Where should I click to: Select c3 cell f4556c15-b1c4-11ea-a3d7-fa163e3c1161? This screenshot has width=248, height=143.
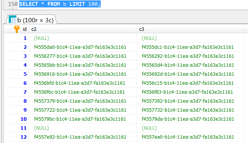[x=190, y=83]
